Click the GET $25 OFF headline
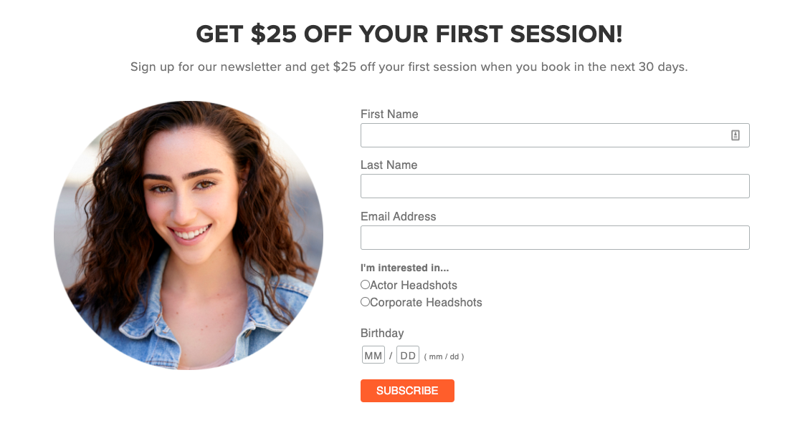This screenshot has width=800, height=433. click(x=410, y=34)
